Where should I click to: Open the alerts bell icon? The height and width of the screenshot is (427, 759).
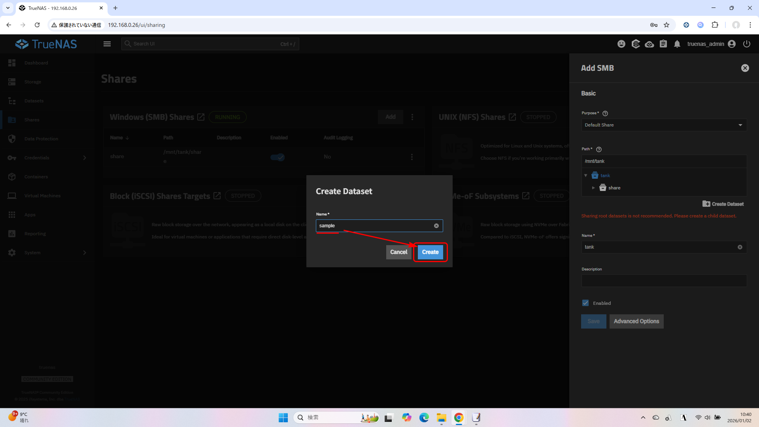(x=677, y=44)
